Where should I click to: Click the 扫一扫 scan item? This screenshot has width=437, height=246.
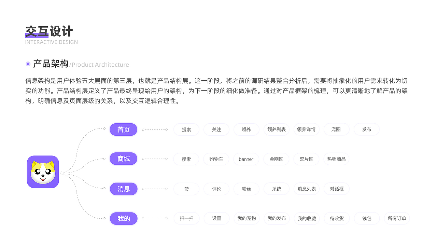tap(186, 218)
